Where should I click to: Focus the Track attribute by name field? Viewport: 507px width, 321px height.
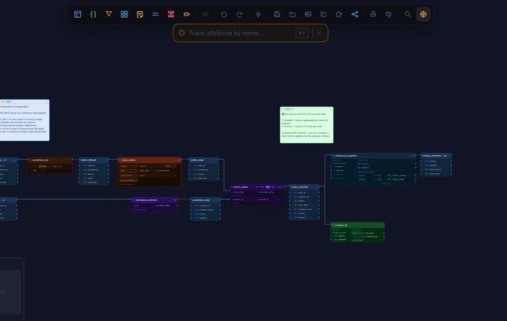[240, 33]
